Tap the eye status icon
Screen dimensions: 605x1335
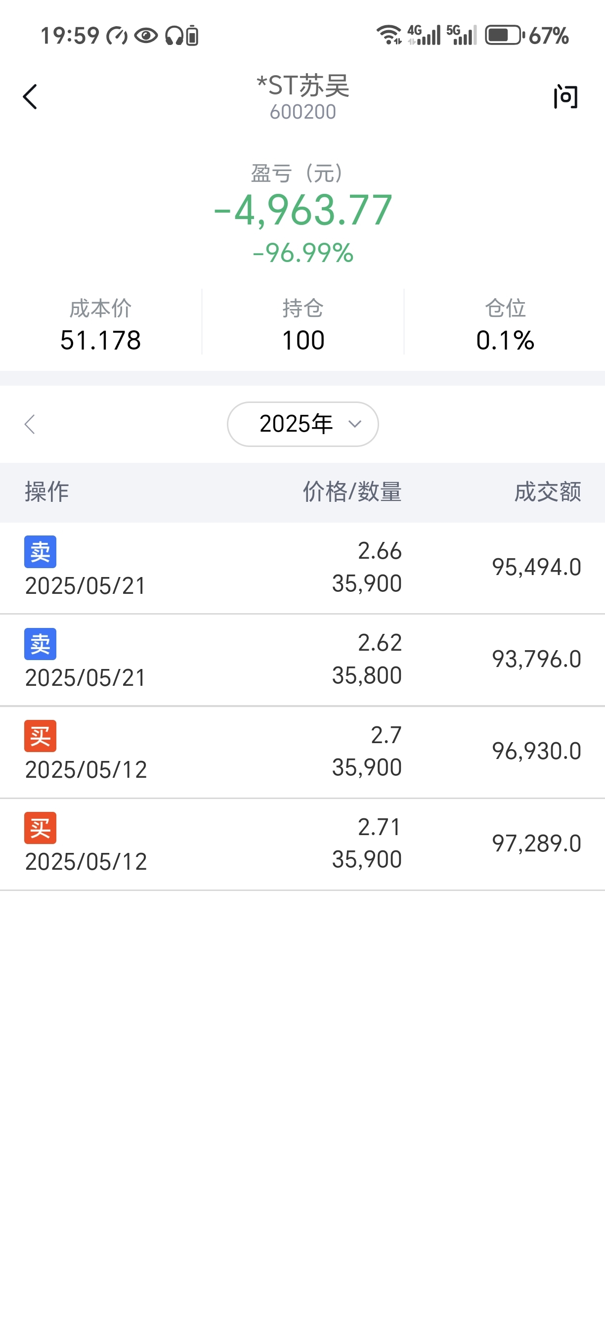point(146,36)
